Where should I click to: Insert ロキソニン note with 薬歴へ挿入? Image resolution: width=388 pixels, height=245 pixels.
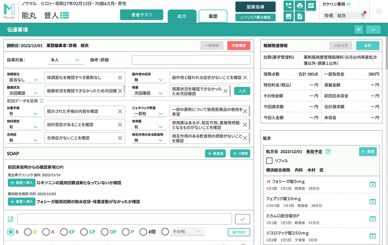coord(21,183)
